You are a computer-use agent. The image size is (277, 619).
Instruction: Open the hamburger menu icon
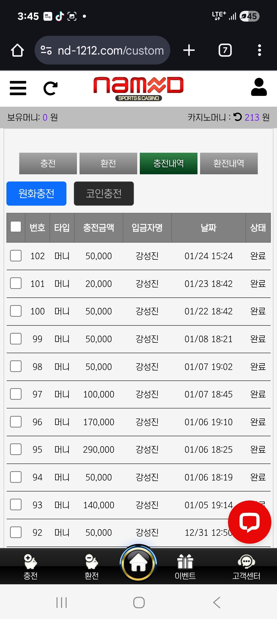coord(18,88)
